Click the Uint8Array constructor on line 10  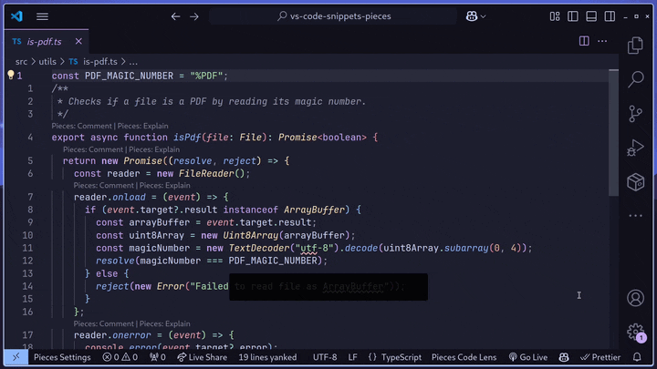(x=251, y=236)
